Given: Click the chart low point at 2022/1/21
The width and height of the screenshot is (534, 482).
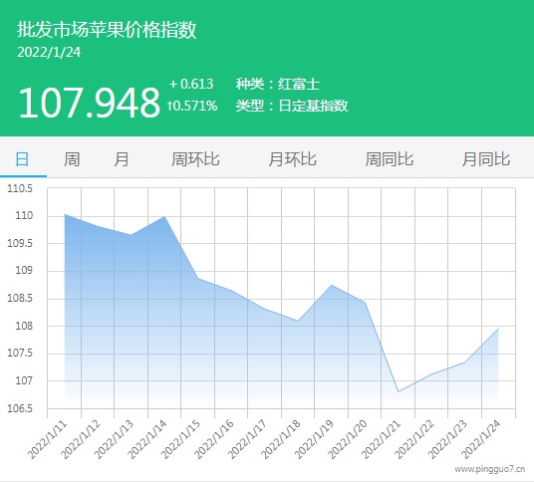Looking at the screenshot, I should pyautogui.click(x=399, y=391).
